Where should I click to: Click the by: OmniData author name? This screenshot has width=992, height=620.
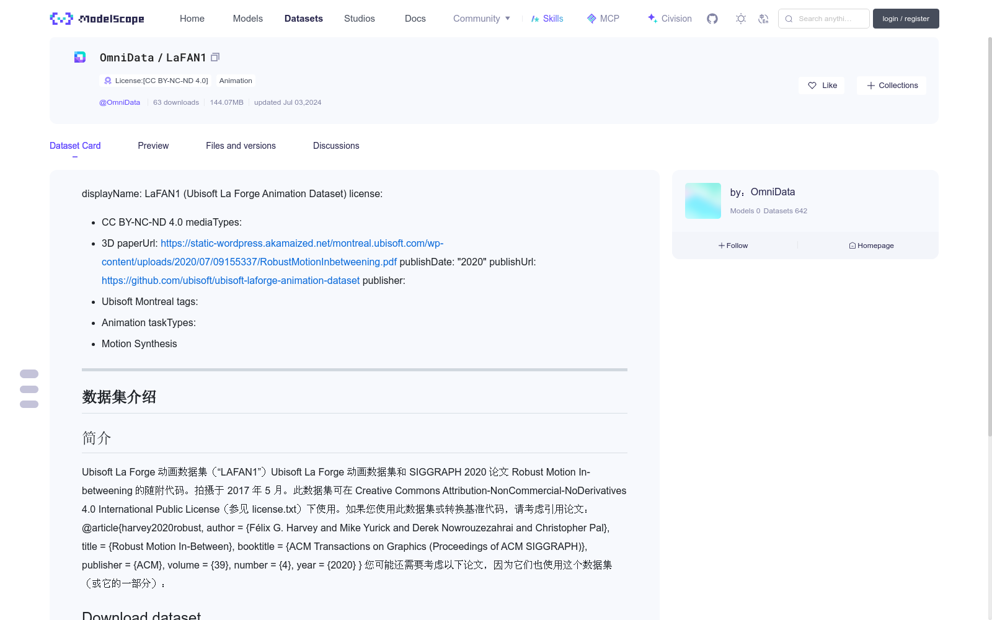pos(773,192)
